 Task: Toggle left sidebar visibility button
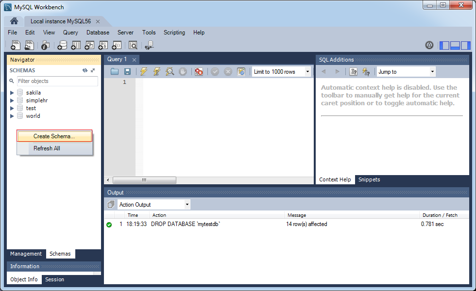[444, 46]
